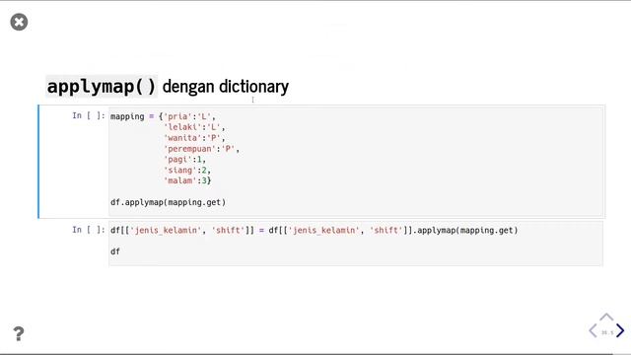Click the 'mapping' variable name in first cell
631x355 pixels.
pos(127,116)
